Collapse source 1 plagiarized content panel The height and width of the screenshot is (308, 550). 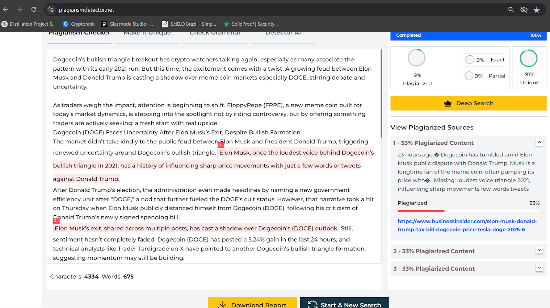(x=539, y=142)
